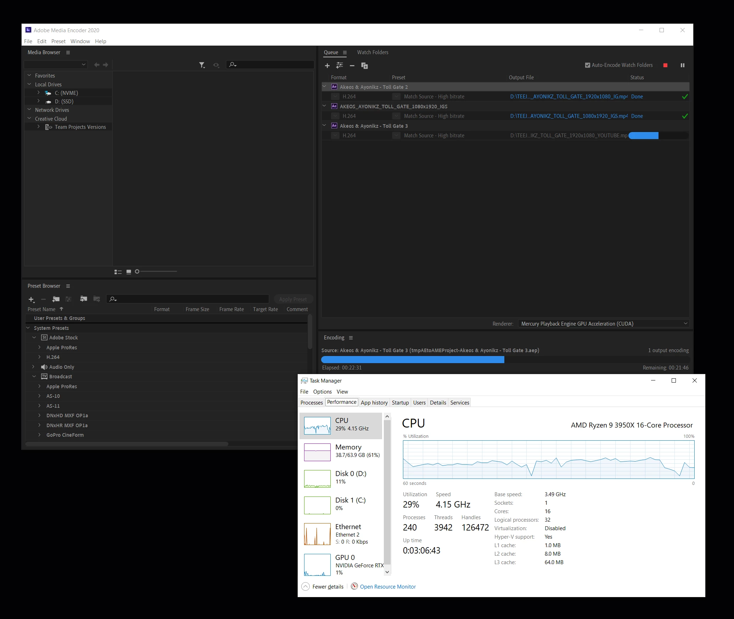Click the Remove minus icon in Queue toolbar
Screen dimensions: 734x619
coord(352,65)
